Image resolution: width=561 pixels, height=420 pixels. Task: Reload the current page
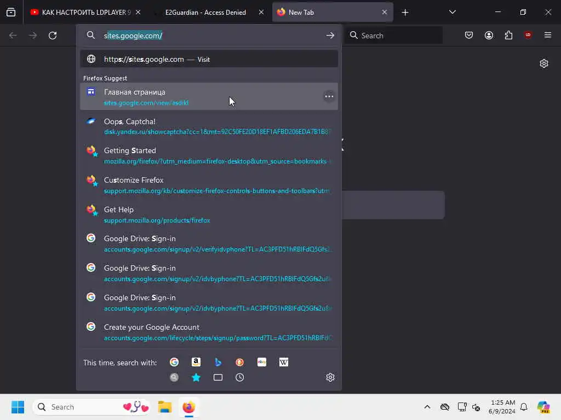[53, 36]
